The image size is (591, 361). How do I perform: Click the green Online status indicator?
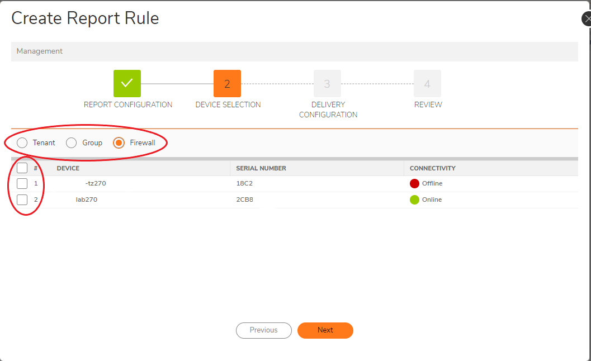tap(414, 199)
